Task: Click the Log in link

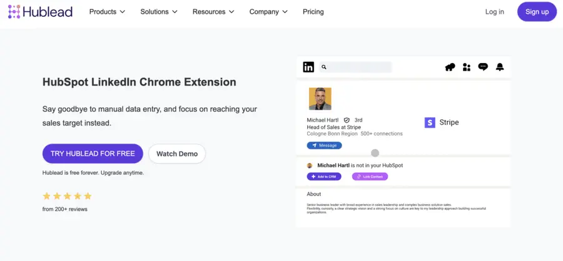Action: pyautogui.click(x=494, y=12)
